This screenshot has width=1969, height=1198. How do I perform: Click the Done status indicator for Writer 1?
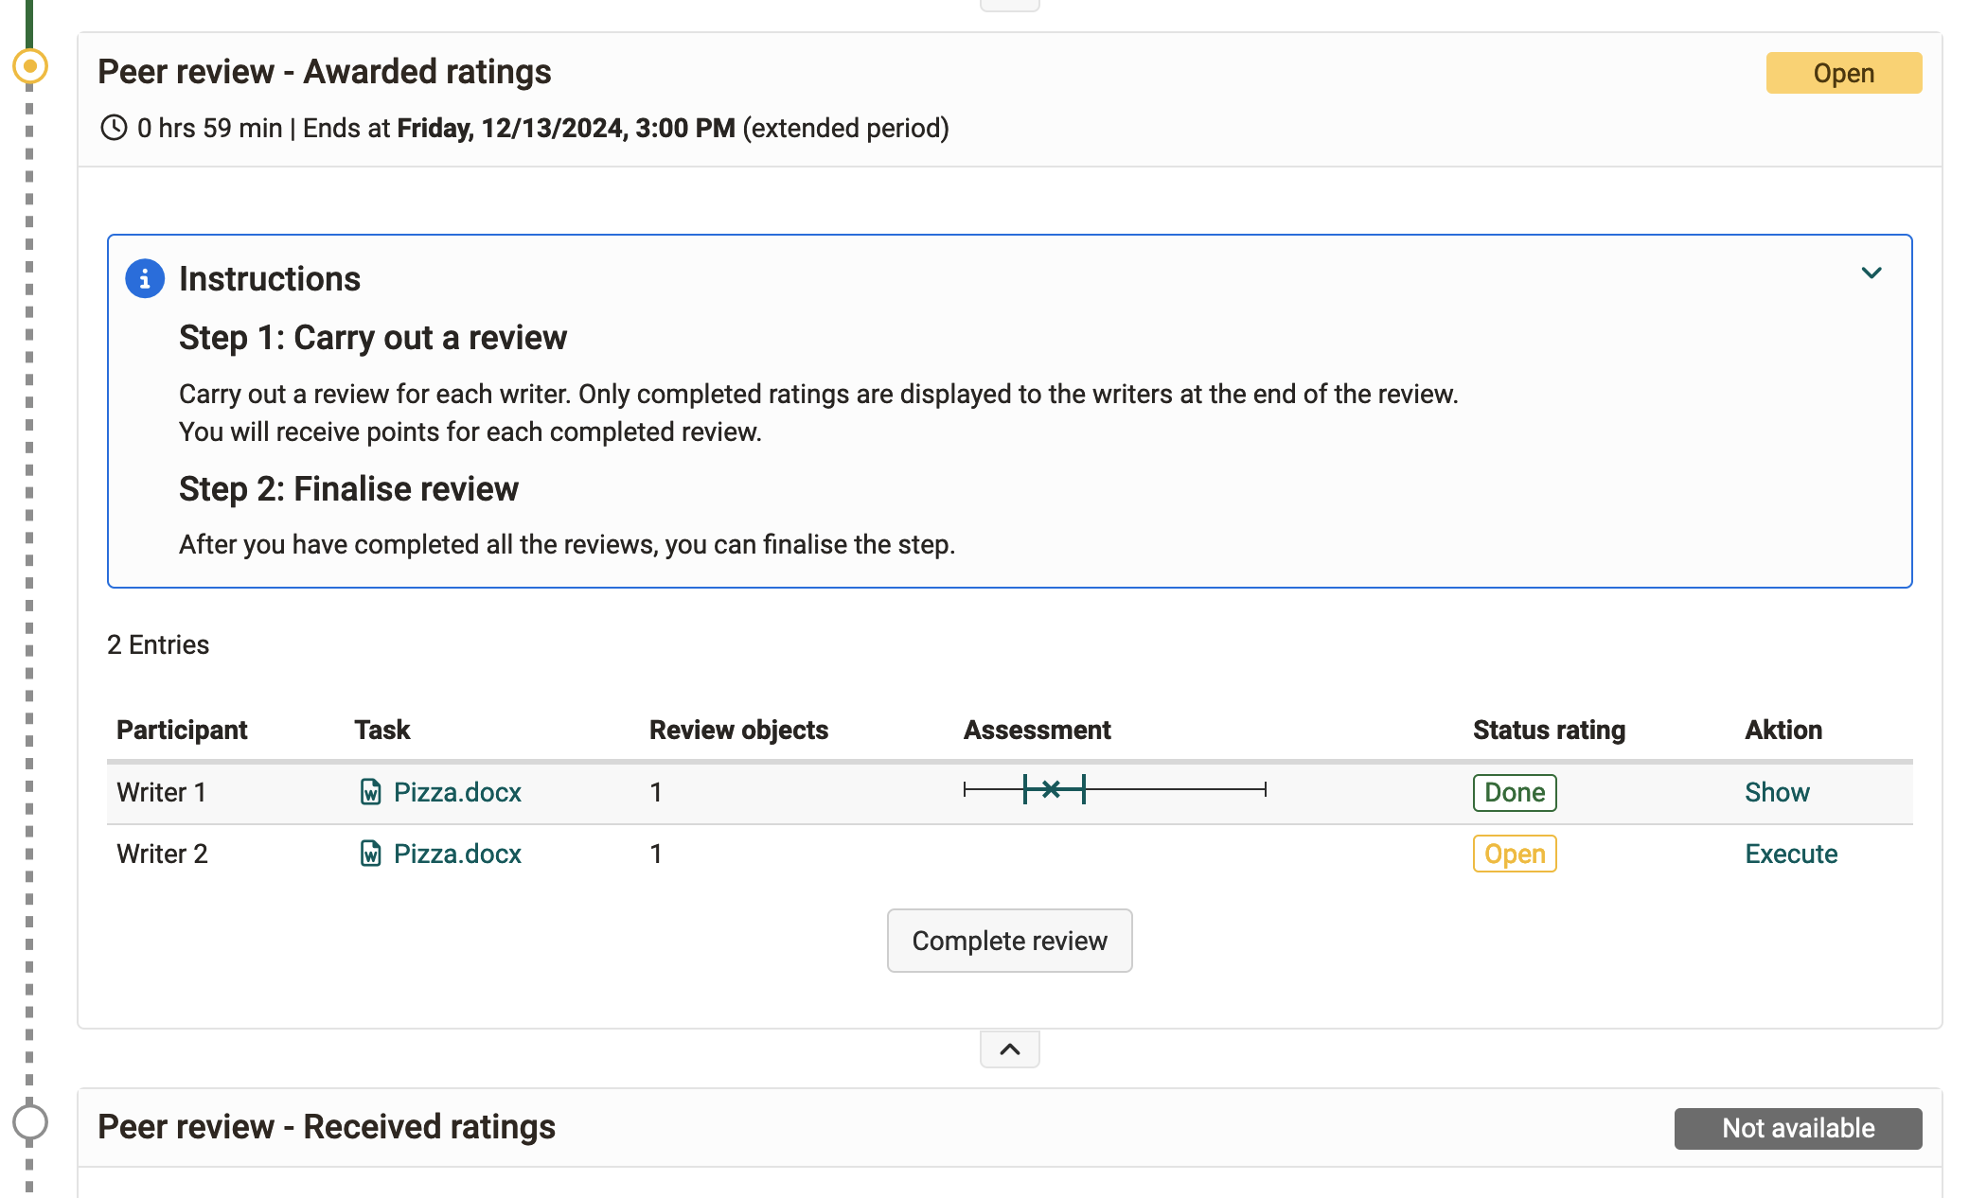1514,792
